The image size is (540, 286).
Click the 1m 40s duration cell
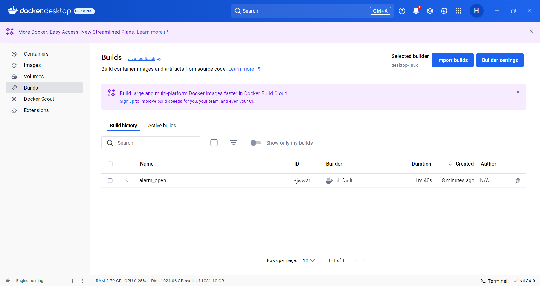click(x=424, y=180)
